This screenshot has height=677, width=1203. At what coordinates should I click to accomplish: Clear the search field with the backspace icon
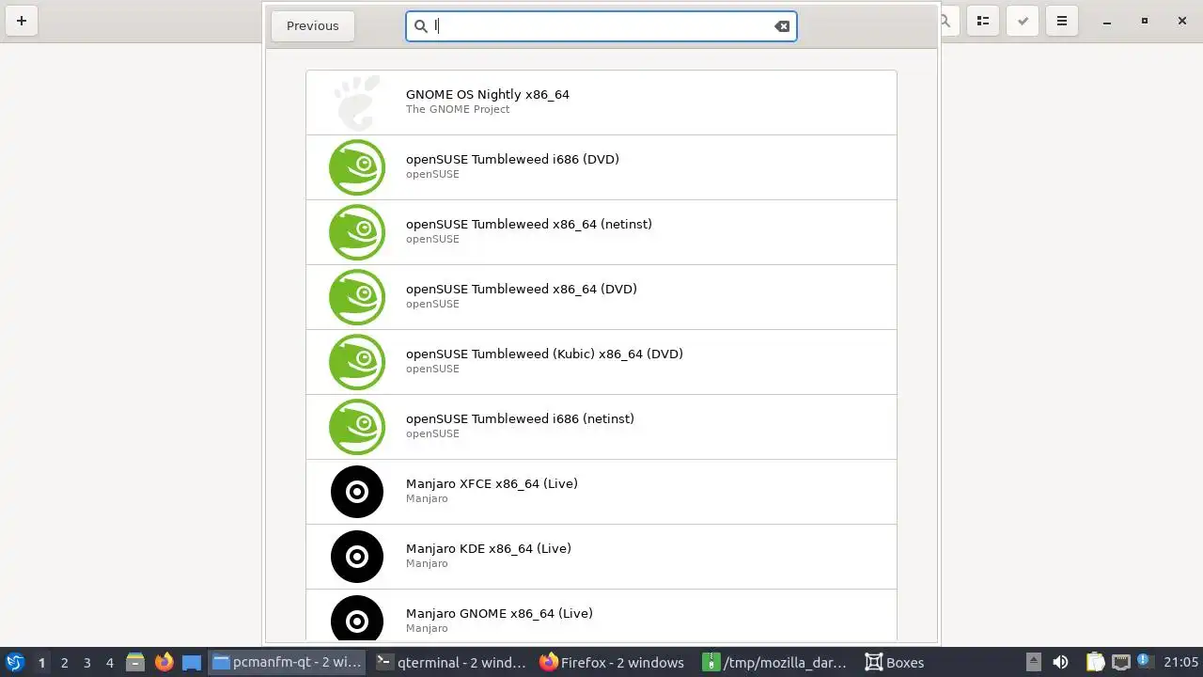click(x=782, y=26)
